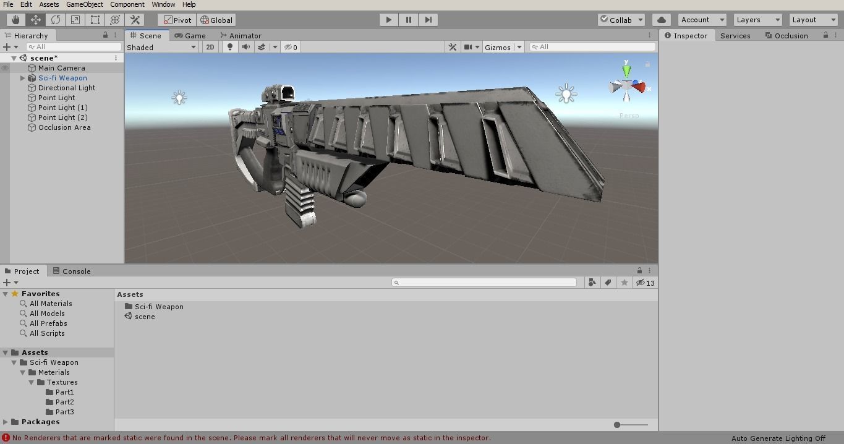Open the scene effects dropdown arrow
The height and width of the screenshot is (444, 844).
[x=275, y=47]
